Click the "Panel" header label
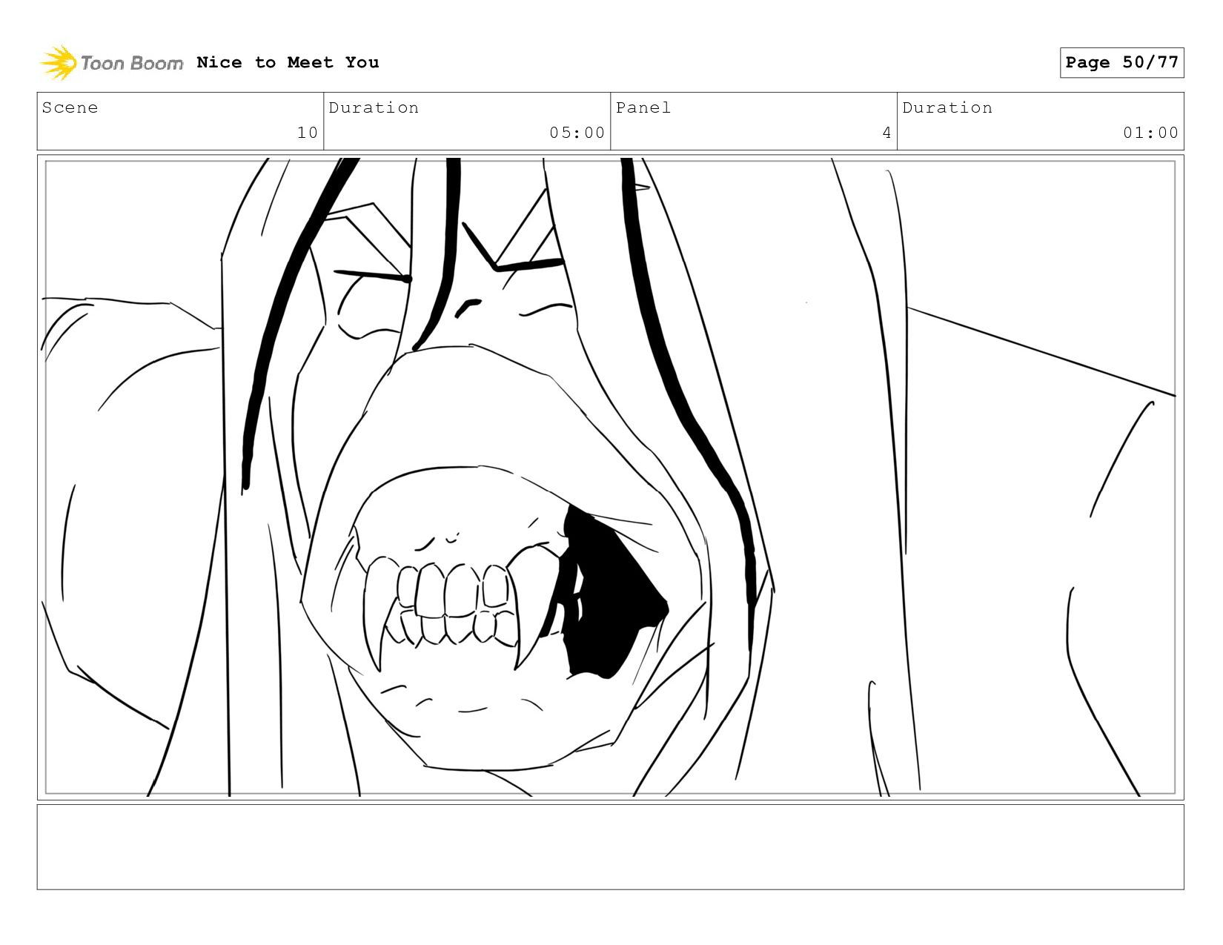 643,107
